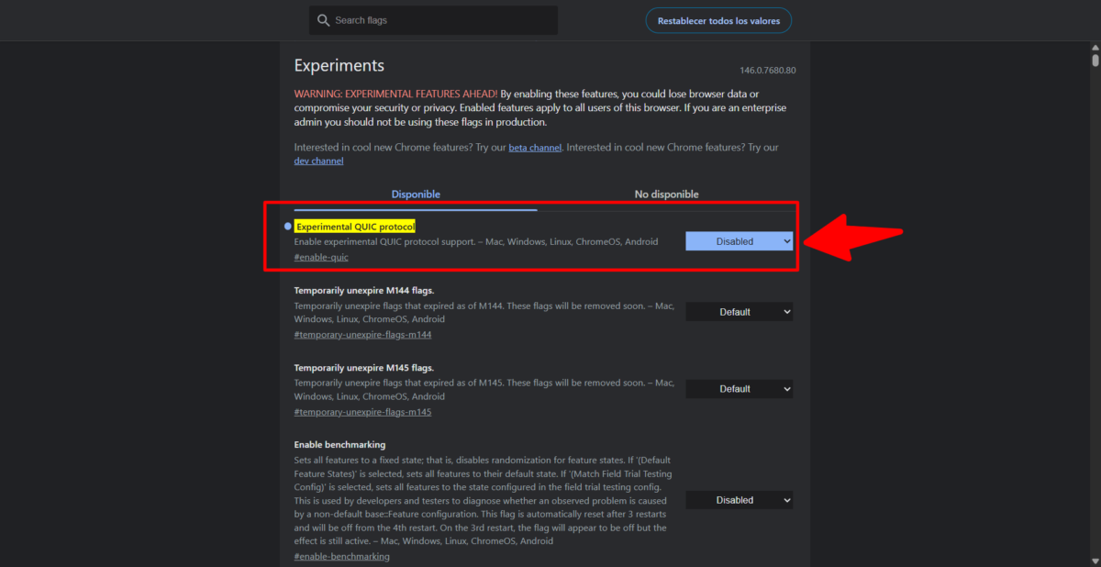
Task: Click the highlighted Experimental QUIC protocol title
Action: click(x=355, y=226)
